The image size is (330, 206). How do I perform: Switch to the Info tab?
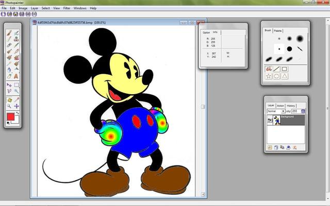click(x=215, y=32)
